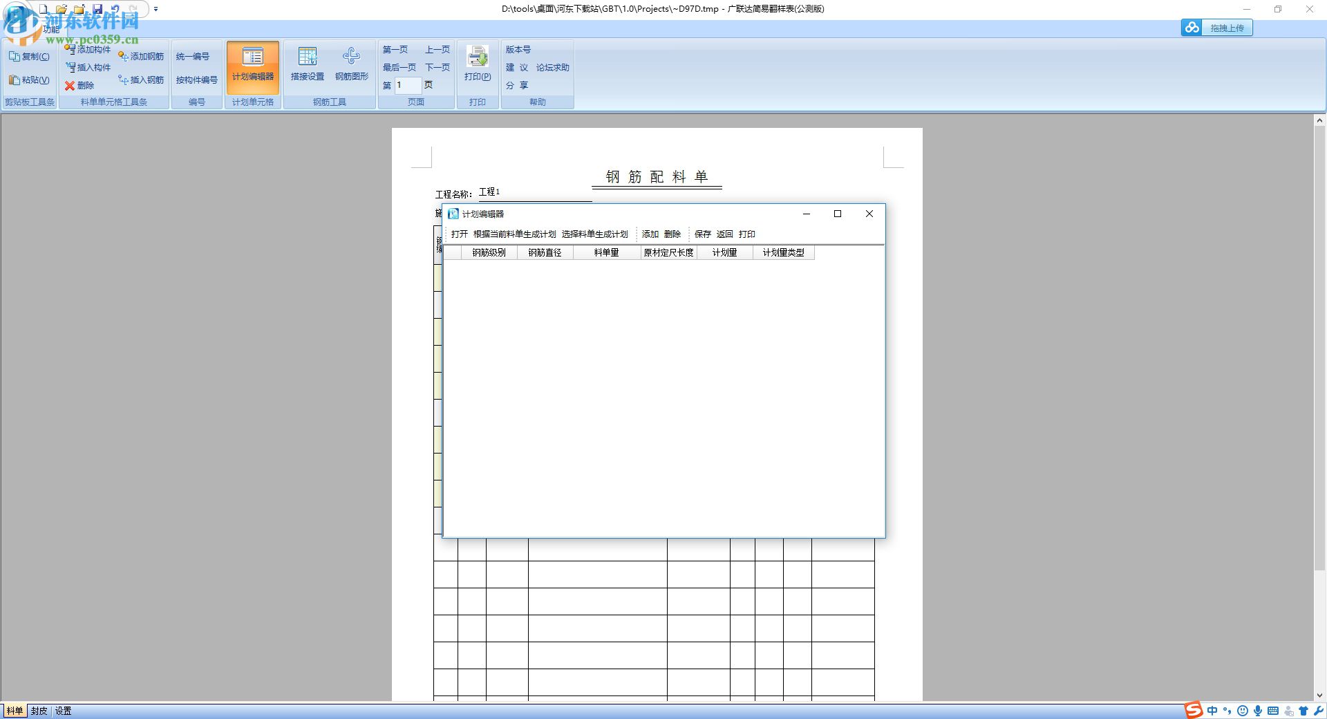
Task: Open the 钢筋图形 rebar shapes tool
Action: (352, 64)
